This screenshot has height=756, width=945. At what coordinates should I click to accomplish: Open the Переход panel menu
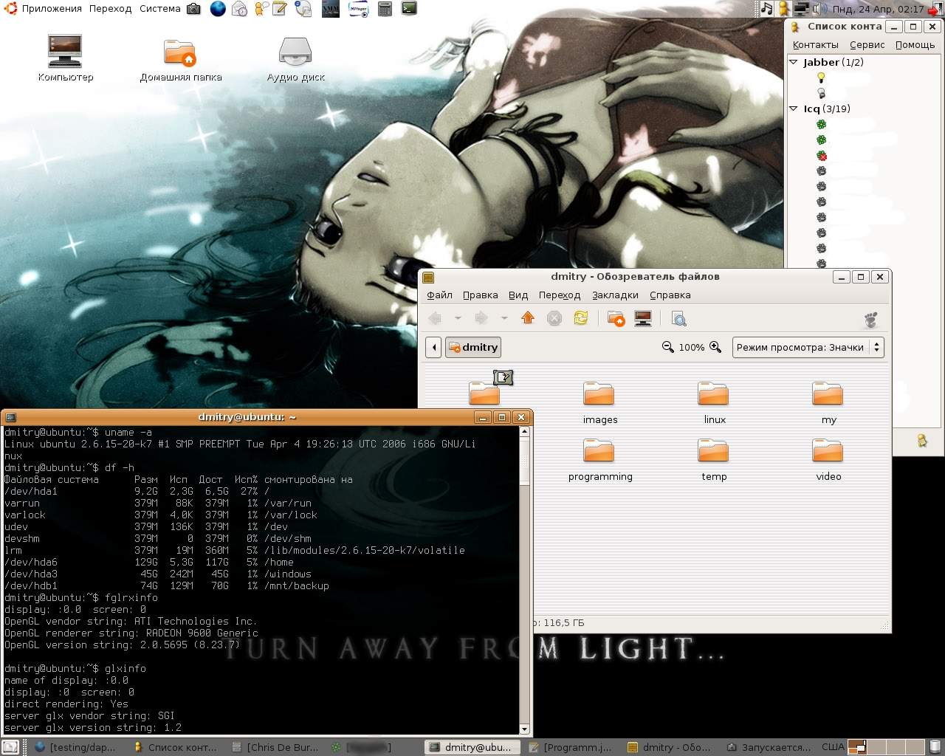click(110, 9)
